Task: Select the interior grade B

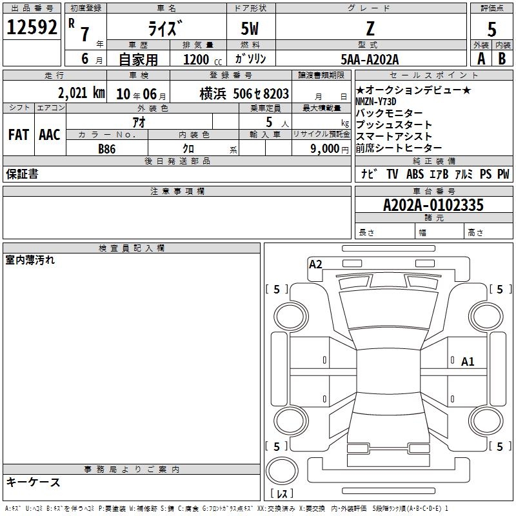Action: (502, 59)
